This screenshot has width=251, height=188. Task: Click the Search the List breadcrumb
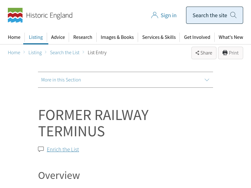pos(65,53)
